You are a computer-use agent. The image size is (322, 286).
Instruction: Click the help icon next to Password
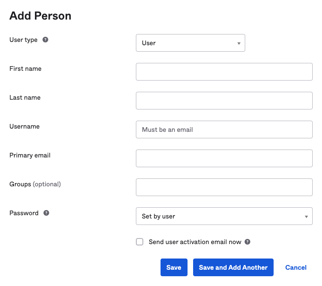pos(46,213)
